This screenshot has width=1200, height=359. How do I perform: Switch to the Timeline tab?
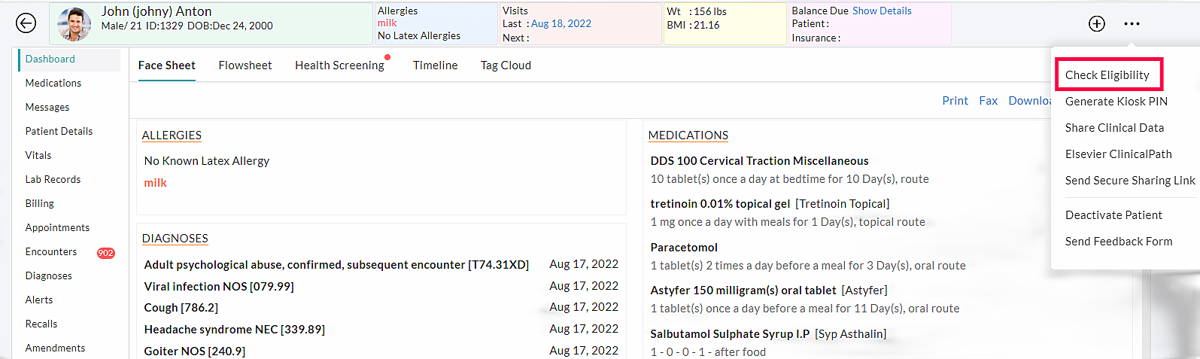pos(435,65)
